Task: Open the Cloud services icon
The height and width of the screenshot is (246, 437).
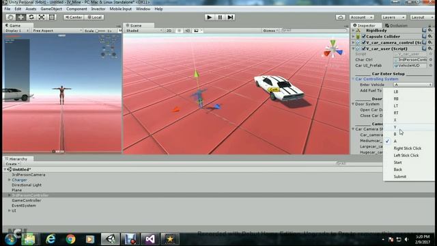Action: [340, 17]
